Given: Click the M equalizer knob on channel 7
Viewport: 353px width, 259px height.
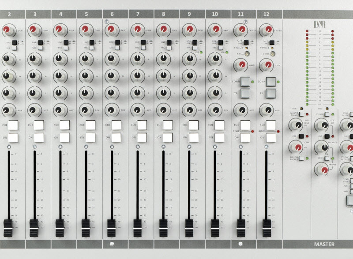Looking at the screenshot, I should click(x=136, y=76).
